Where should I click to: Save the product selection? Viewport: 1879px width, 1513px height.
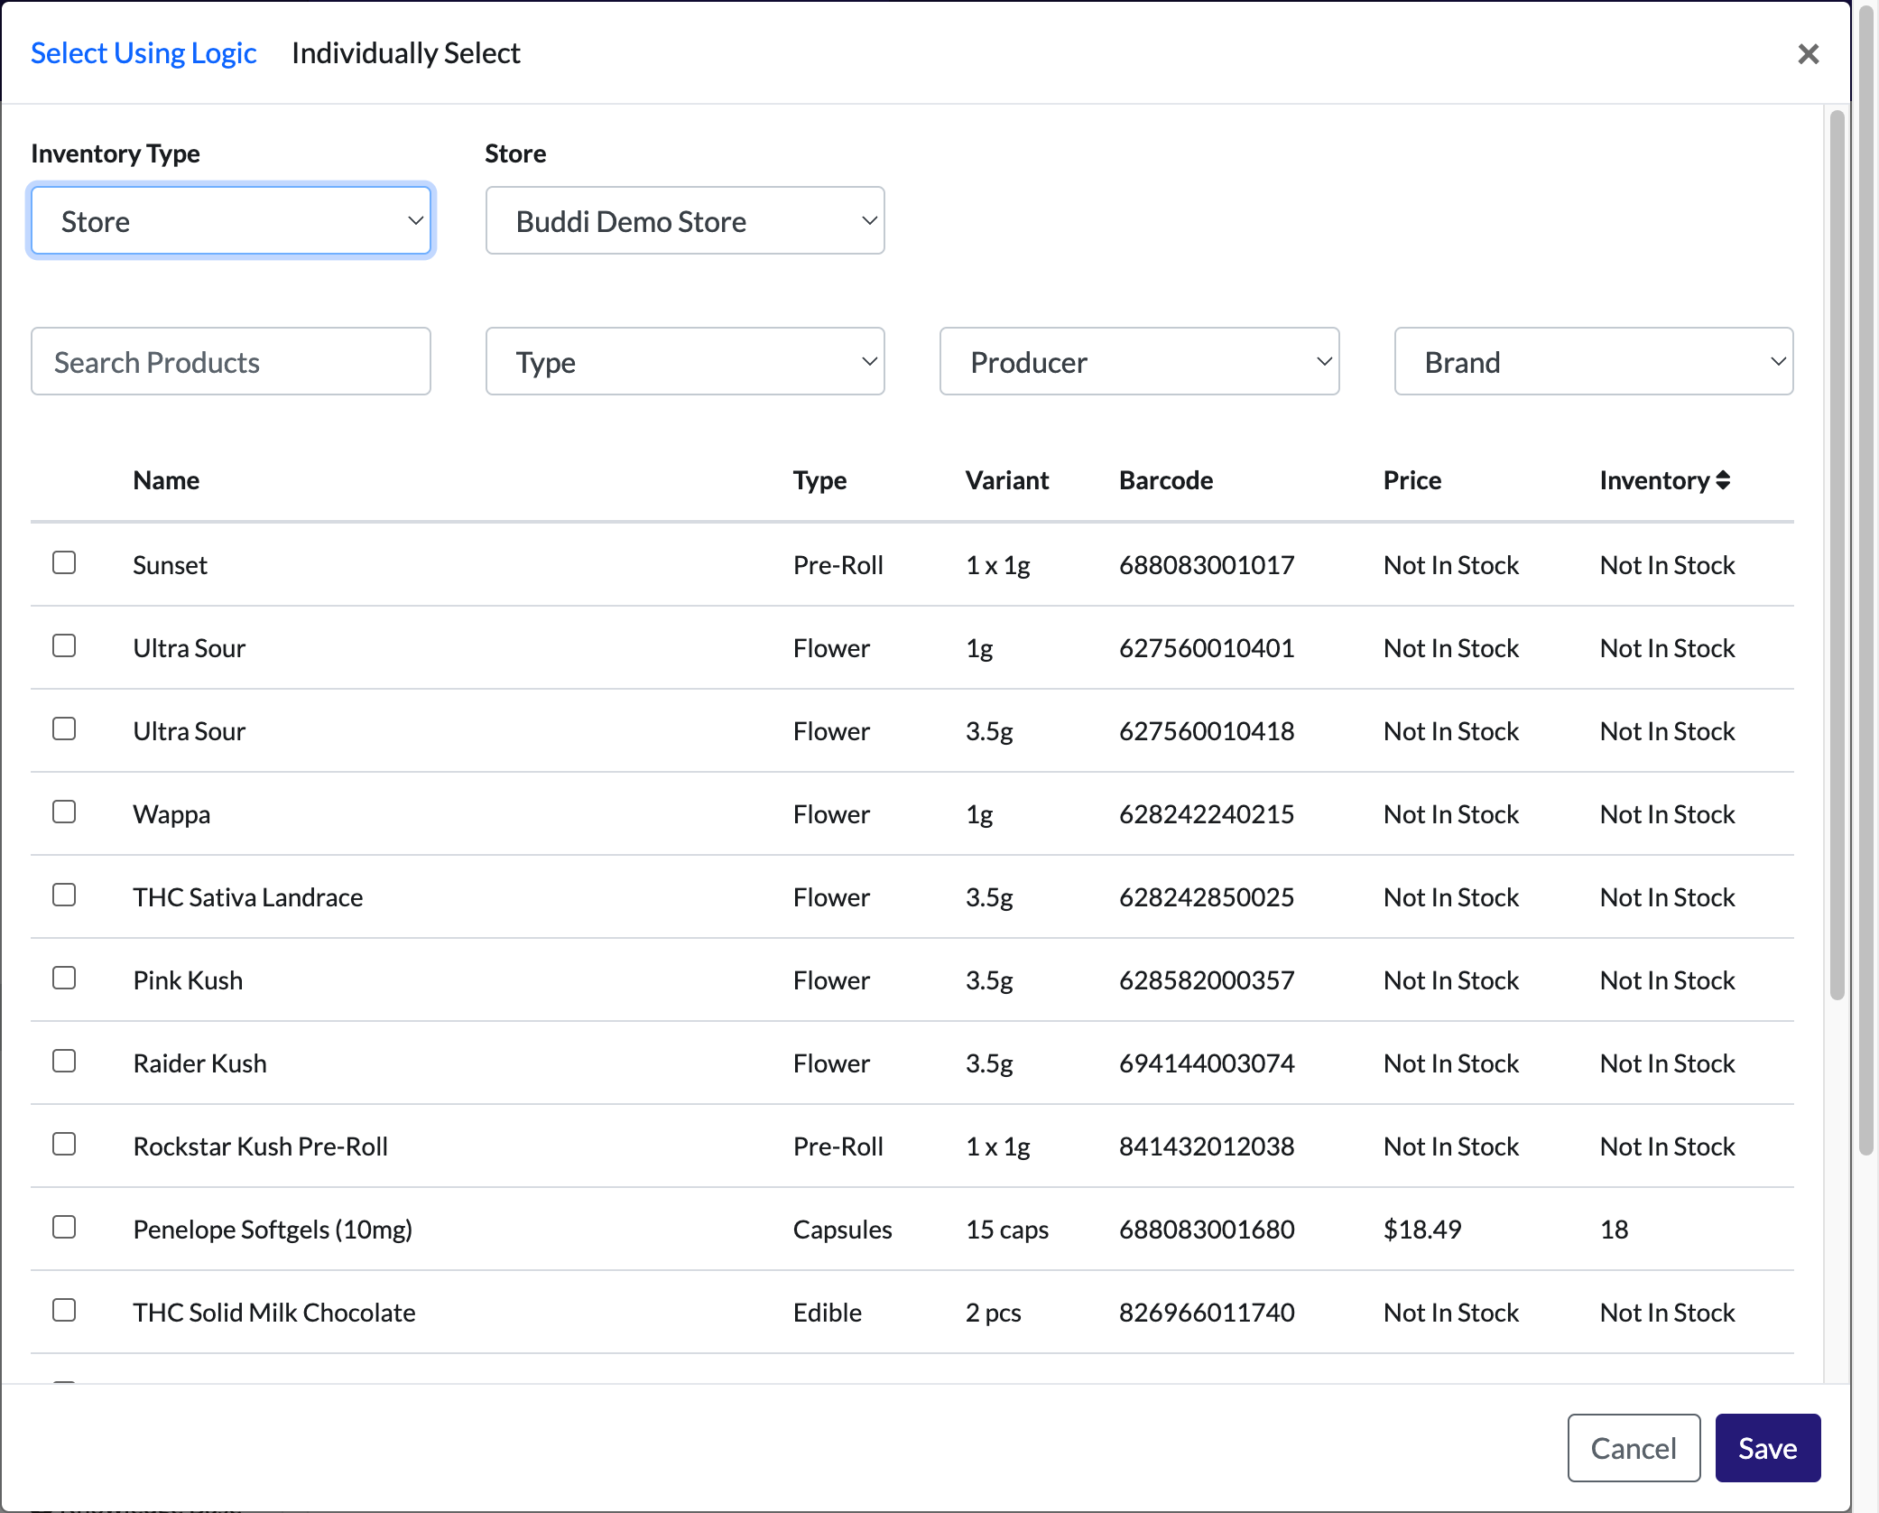tap(1767, 1448)
